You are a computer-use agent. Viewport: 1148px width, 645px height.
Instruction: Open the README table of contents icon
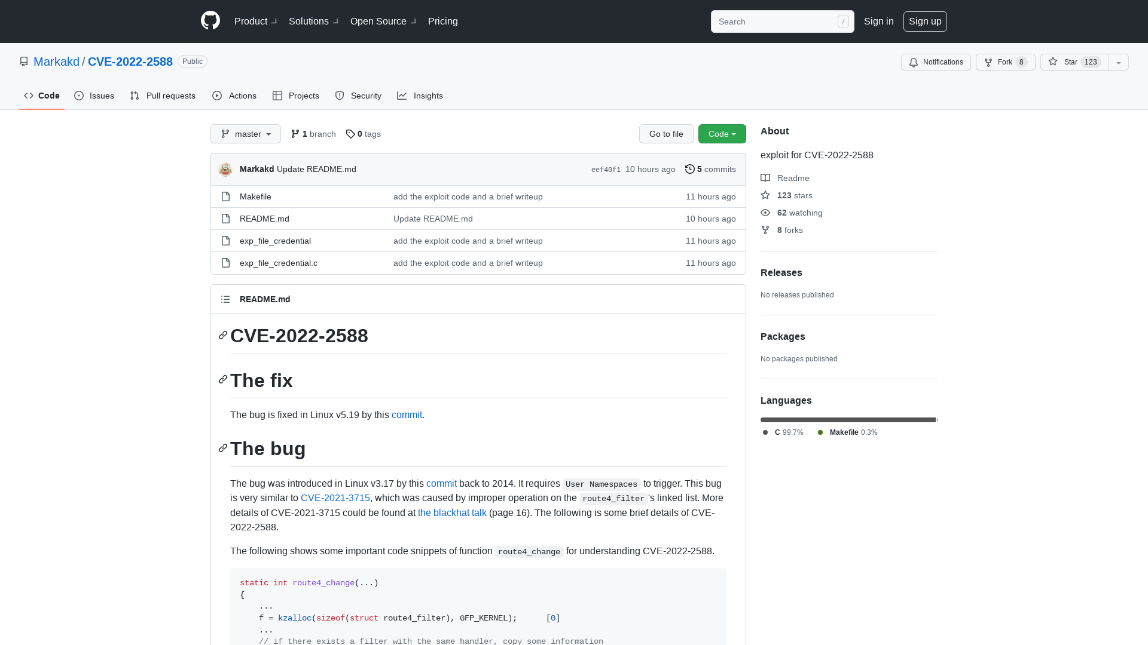(x=225, y=299)
